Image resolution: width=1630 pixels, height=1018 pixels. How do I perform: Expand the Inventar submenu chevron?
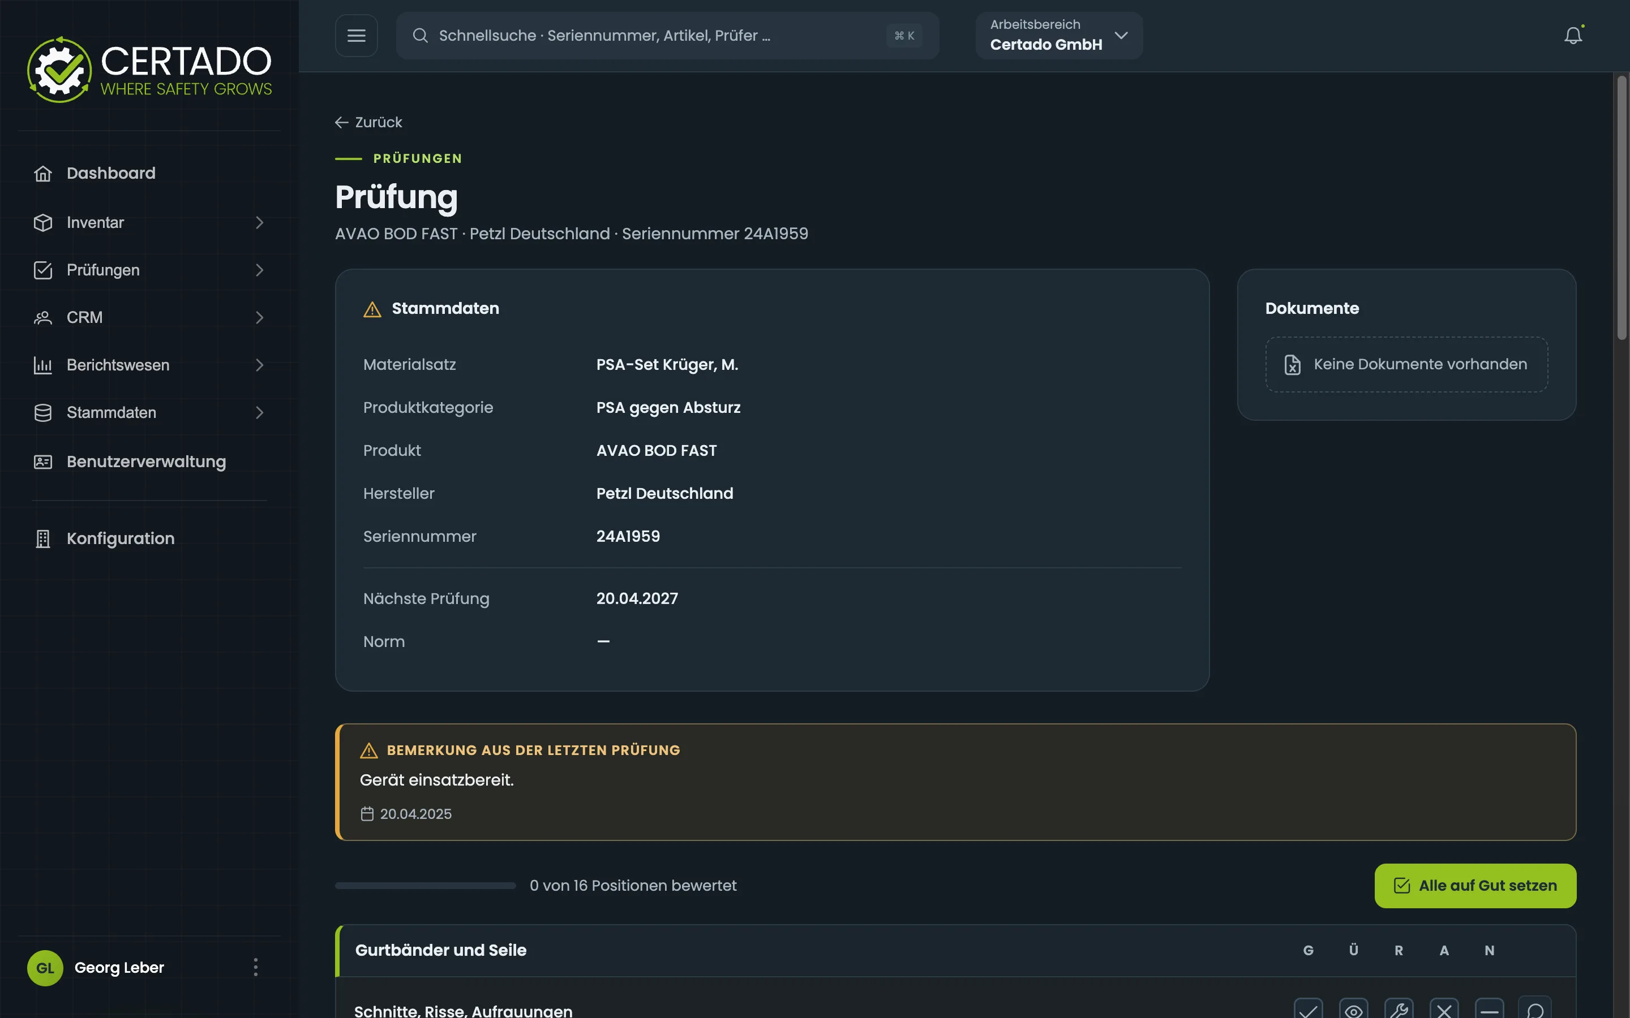(259, 223)
